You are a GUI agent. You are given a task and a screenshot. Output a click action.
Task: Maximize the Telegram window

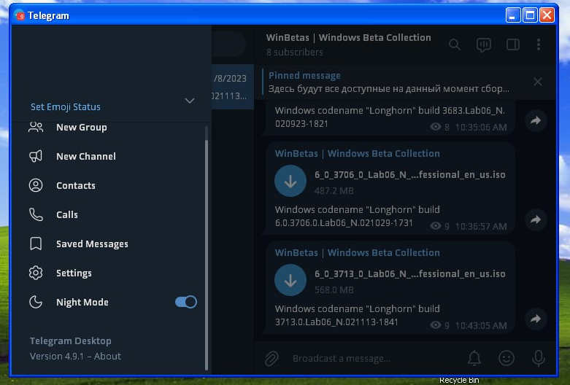530,15
